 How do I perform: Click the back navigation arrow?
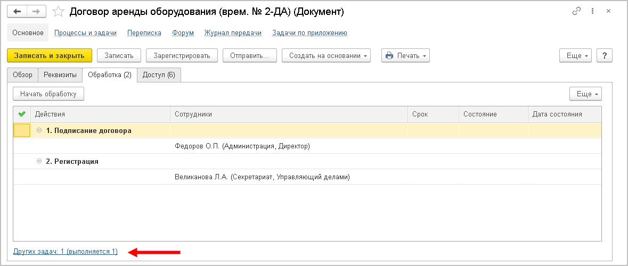17,11
